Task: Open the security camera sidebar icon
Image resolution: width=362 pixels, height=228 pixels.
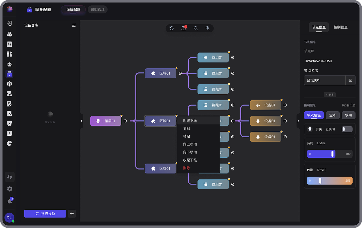Action: 10,123
